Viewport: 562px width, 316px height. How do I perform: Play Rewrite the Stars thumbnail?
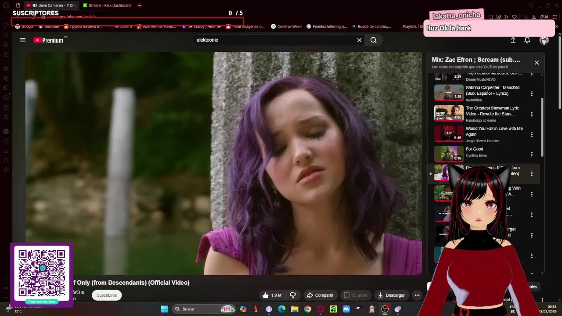449,113
